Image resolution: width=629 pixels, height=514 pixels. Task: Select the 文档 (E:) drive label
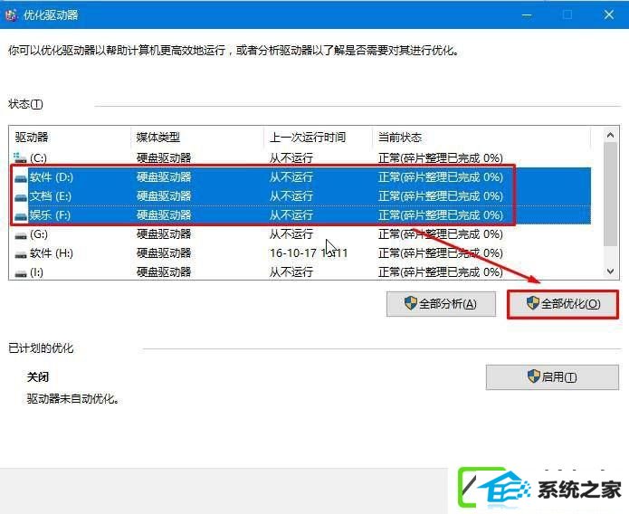coord(50,196)
